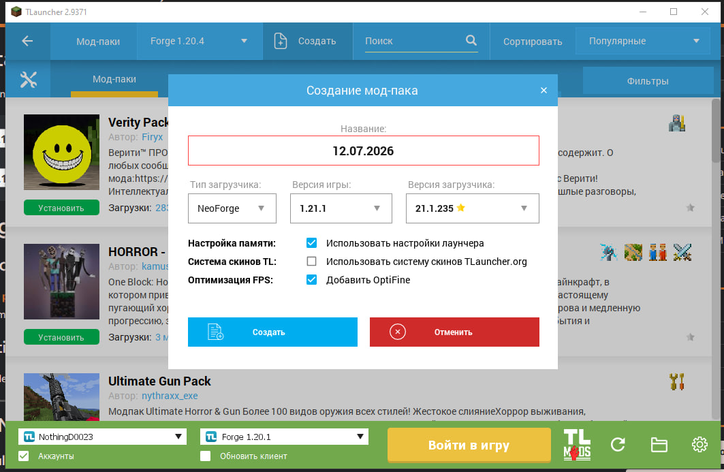Close the mod-pack creation dialog
This screenshot has height=472, width=724.
coord(544,91)
